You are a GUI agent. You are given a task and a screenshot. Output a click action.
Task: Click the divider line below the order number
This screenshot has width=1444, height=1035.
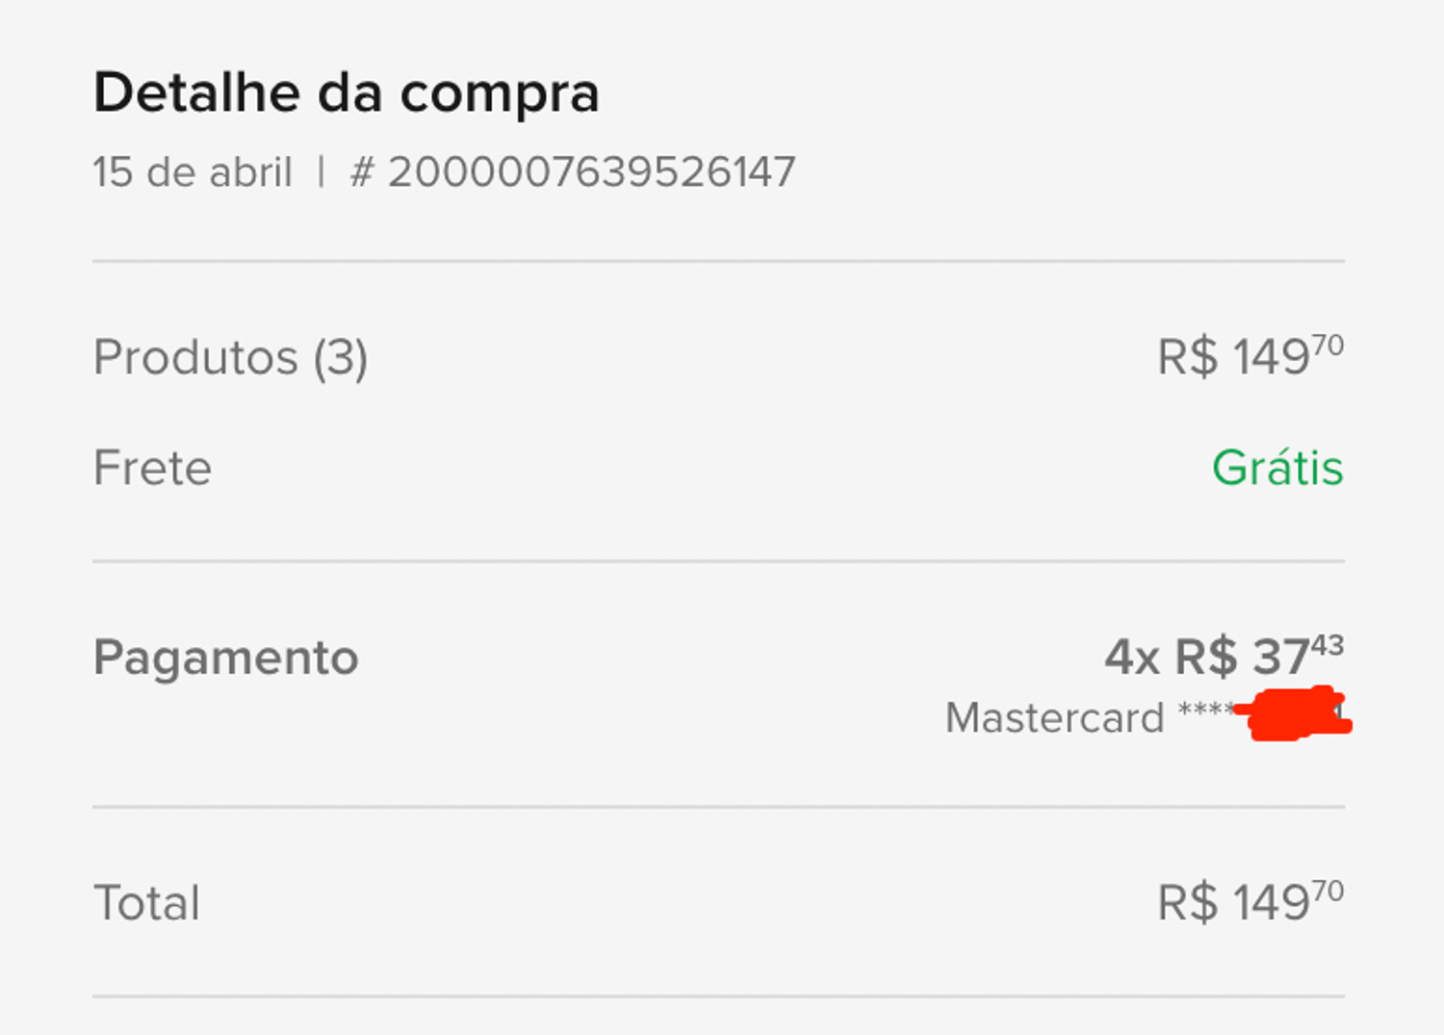click(718, 261)
